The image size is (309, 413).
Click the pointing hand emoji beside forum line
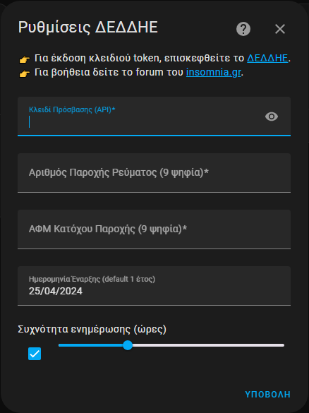point(24,73)
